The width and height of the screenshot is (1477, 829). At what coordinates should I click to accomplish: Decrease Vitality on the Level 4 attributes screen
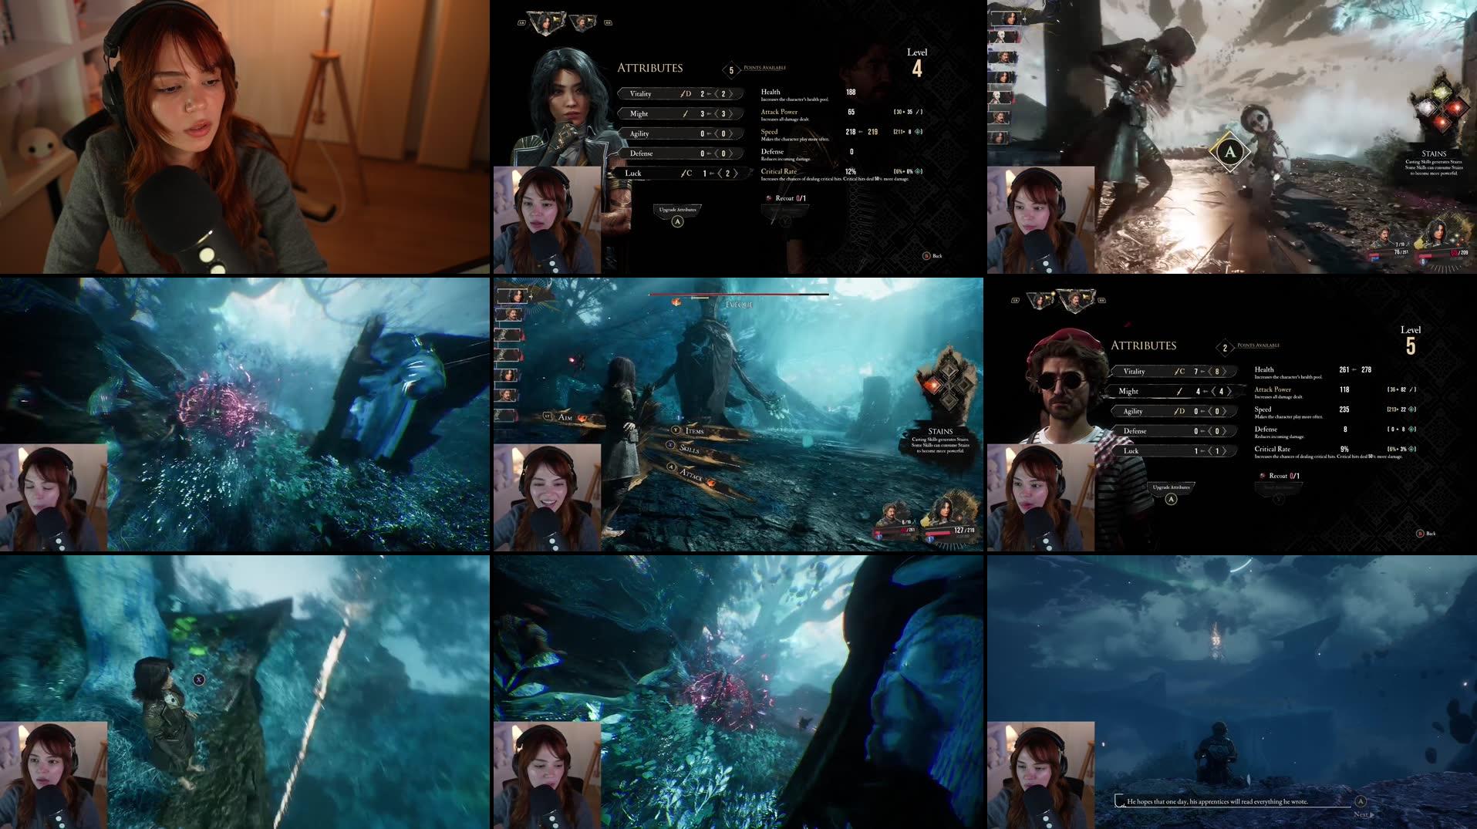click(x=717, y=94)
